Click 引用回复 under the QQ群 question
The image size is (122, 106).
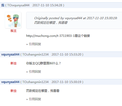click(35, 72)
